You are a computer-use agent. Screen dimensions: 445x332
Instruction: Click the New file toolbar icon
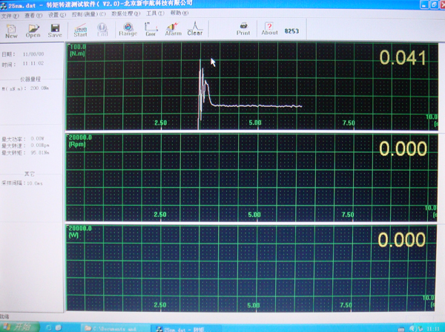(x=11, y=30)
